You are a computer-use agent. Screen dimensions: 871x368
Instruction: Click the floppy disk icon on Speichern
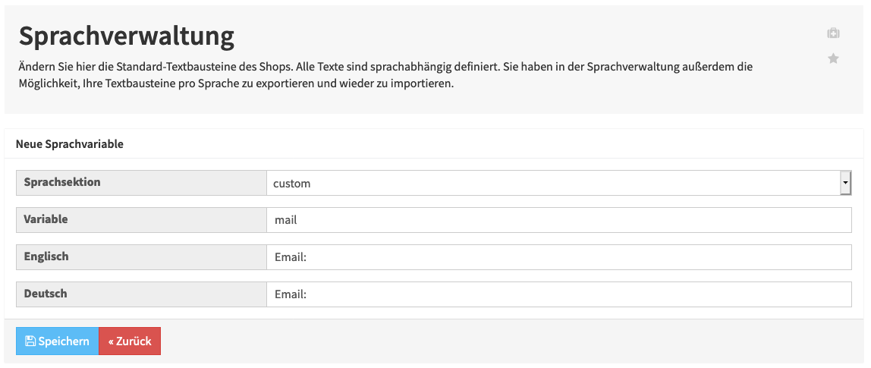[x=30, y=341]
